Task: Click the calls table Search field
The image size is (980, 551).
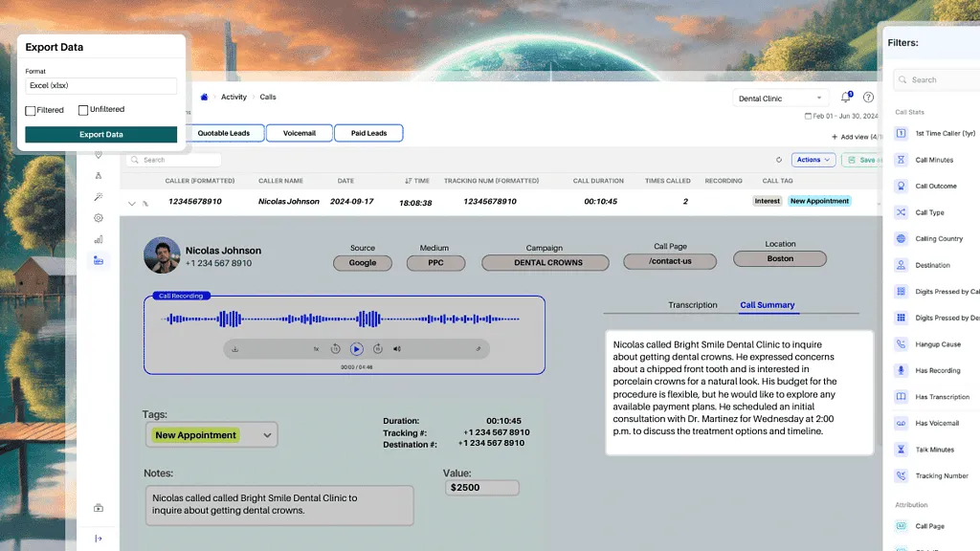Action: 173,160
